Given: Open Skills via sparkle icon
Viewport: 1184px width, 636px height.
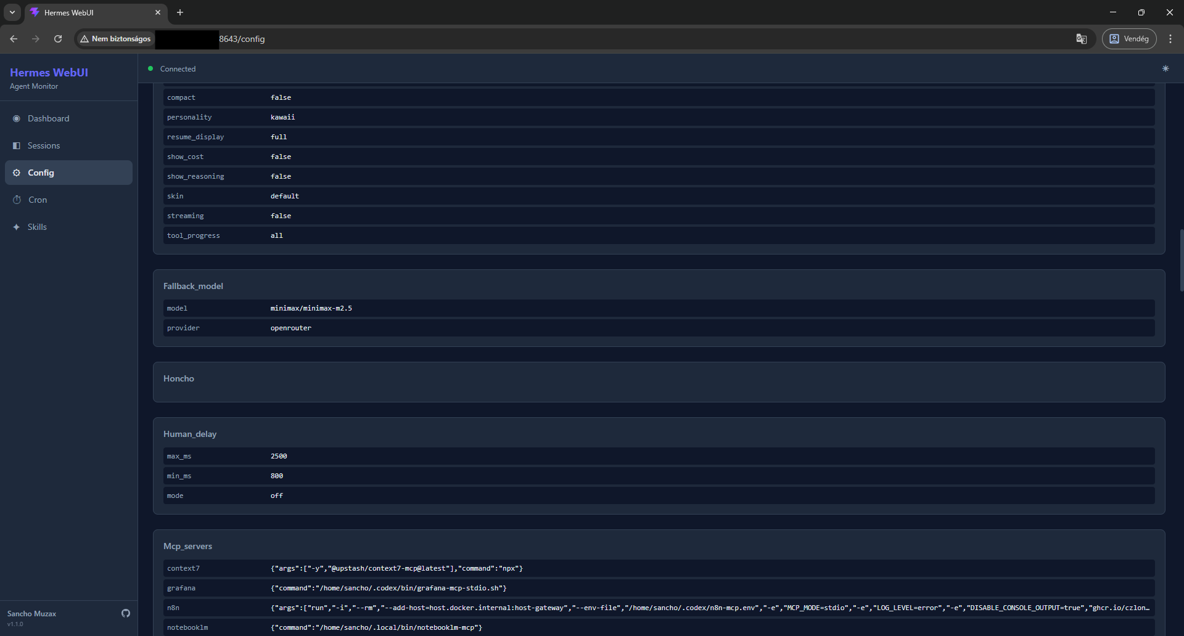Looking at the screenshot, I should (x=17, y=227).
